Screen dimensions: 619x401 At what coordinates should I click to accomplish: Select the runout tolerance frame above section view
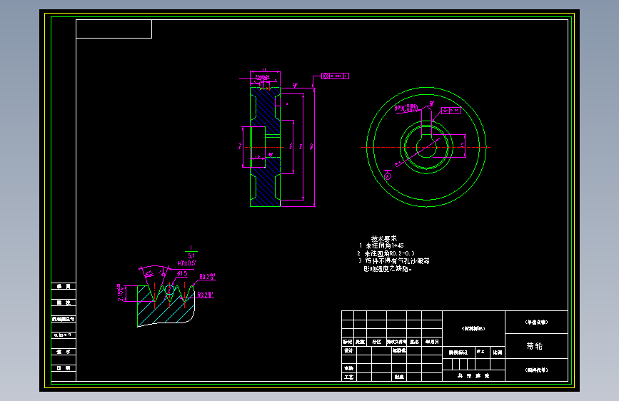click(335, 76)
